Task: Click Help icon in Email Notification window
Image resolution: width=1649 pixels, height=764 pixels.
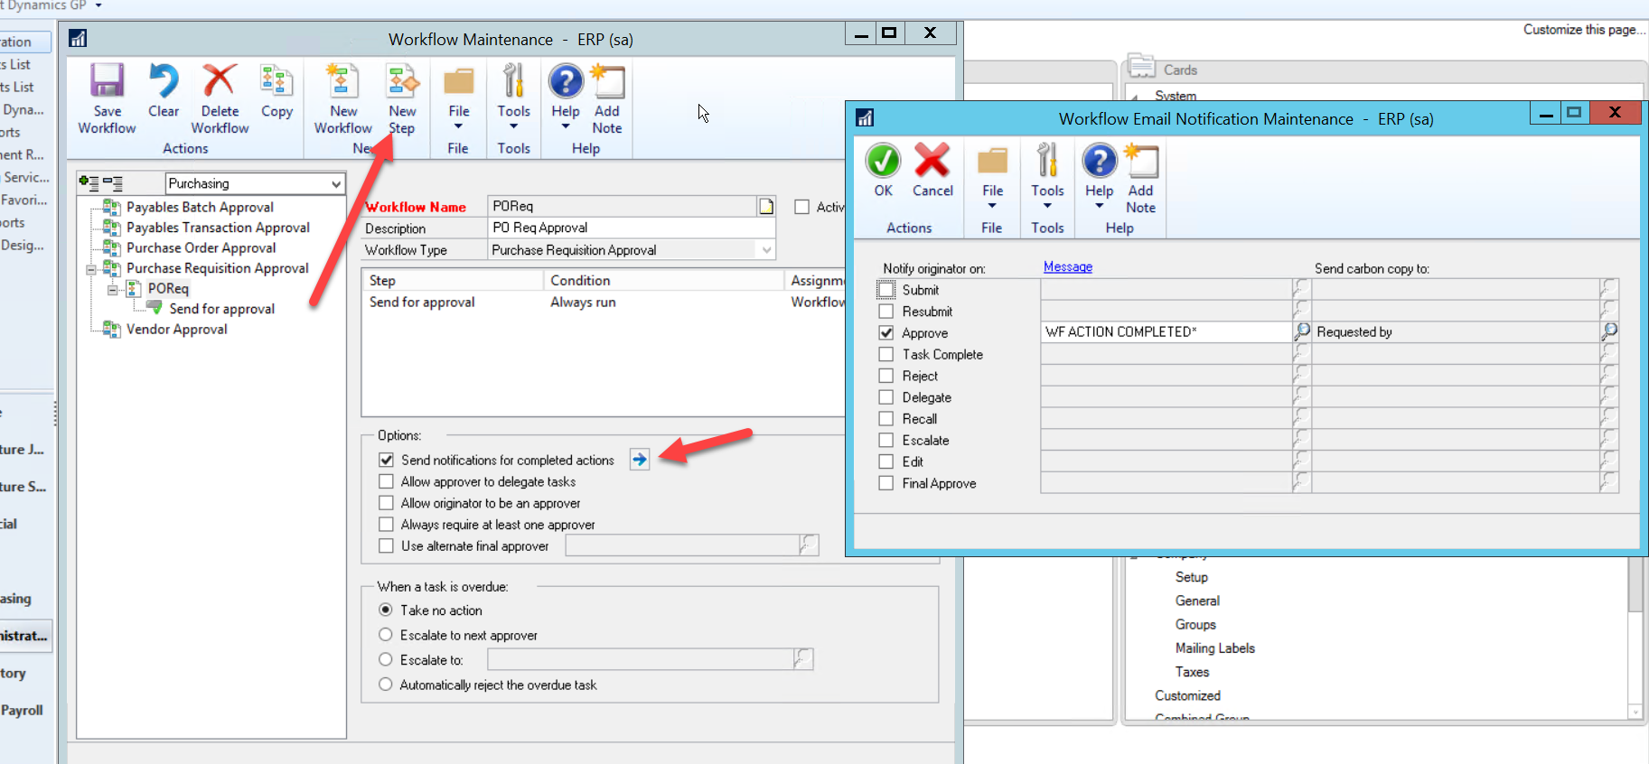Action: pyautogui.click(x=1100, y=161)
